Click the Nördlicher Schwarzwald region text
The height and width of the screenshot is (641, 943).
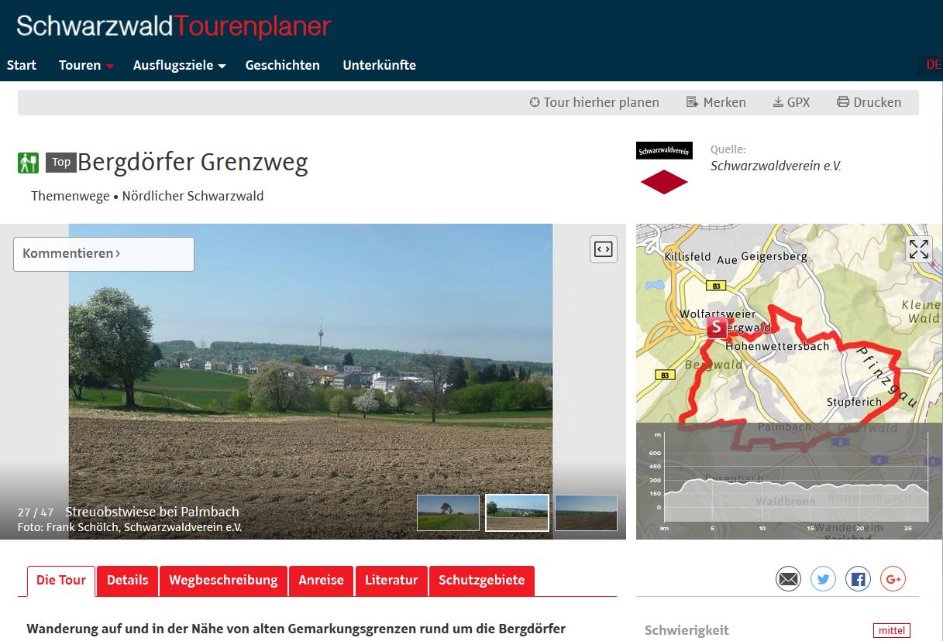click(x=193, y=196)
